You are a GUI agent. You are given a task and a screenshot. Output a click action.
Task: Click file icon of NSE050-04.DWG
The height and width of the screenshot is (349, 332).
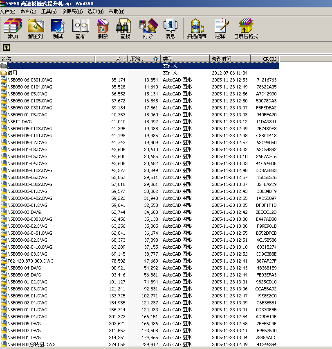[3, 268]
